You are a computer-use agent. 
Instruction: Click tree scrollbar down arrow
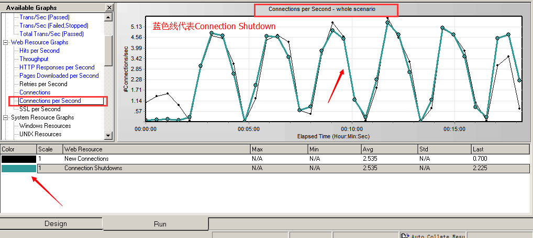(108, 136)
